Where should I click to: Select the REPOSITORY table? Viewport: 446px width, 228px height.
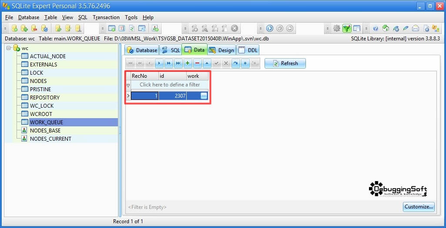tap(45, 97)
